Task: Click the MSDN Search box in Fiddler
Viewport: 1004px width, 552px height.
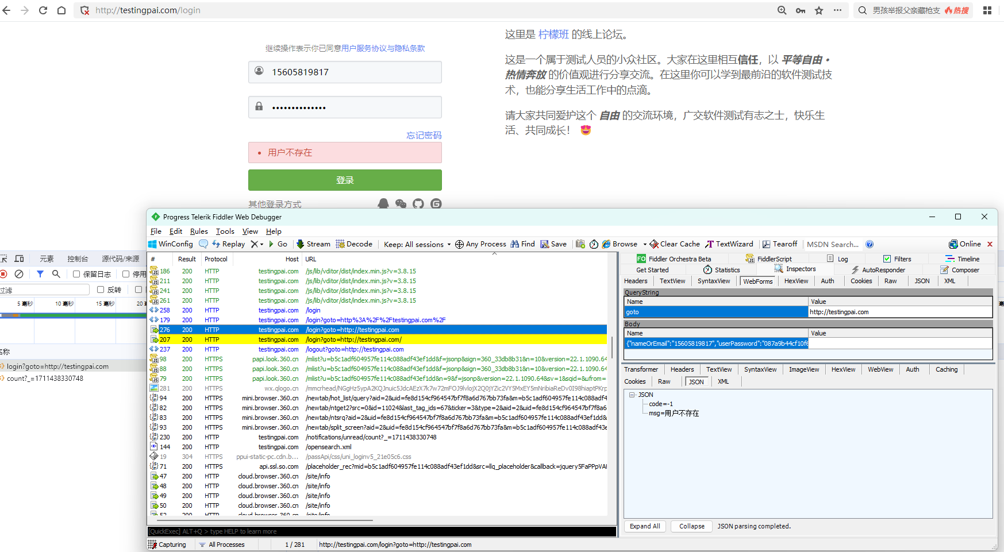Action: click(833, 244)
